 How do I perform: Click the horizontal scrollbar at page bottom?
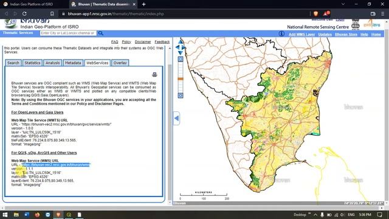pyautogui.click(x=192, y=208)
